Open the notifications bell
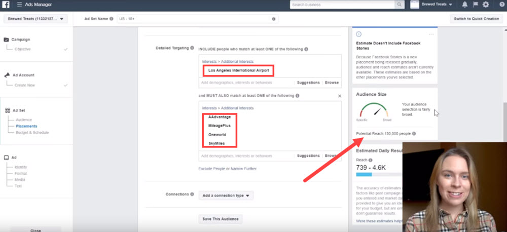 click(464, 5)
